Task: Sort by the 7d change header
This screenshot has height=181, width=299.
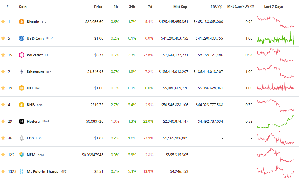Action: tap(150, 7)
